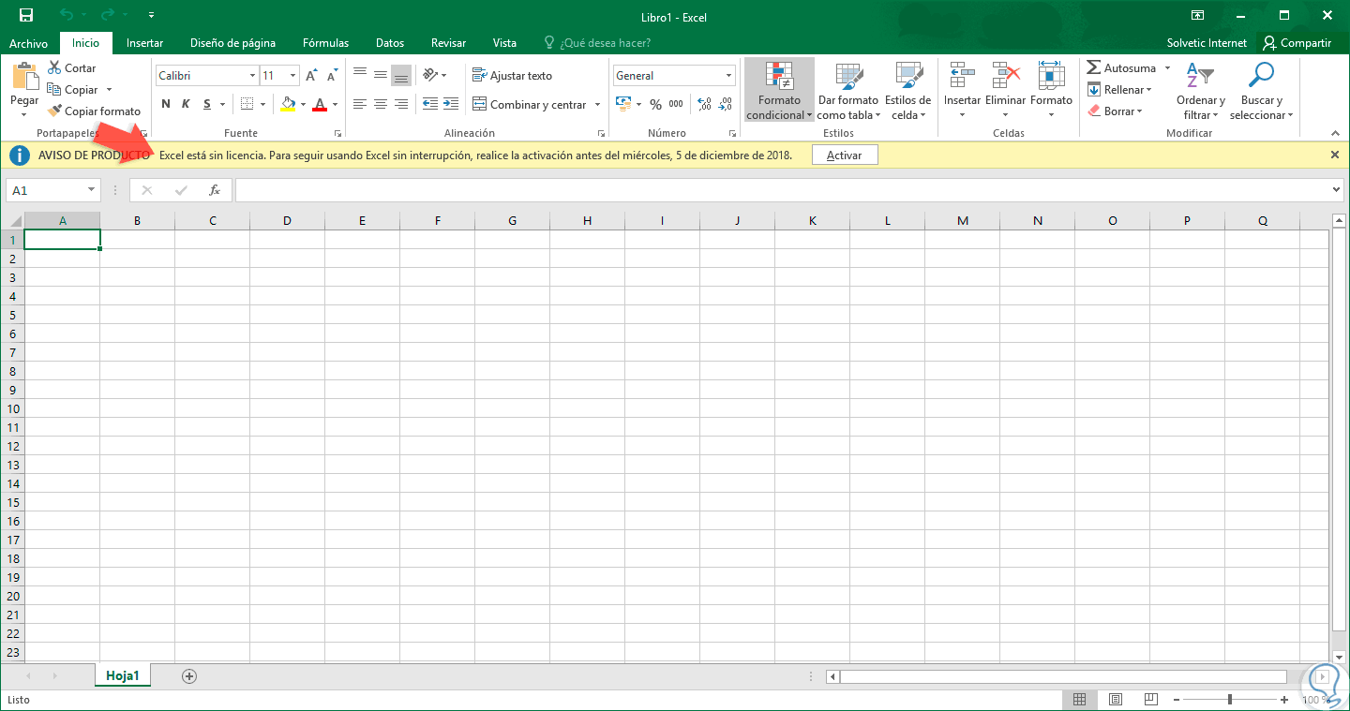Viewport: 1350px width, 711px height.
Task: Open the font size dropdown
Action: pyautogui.click(x=293, y=76)
